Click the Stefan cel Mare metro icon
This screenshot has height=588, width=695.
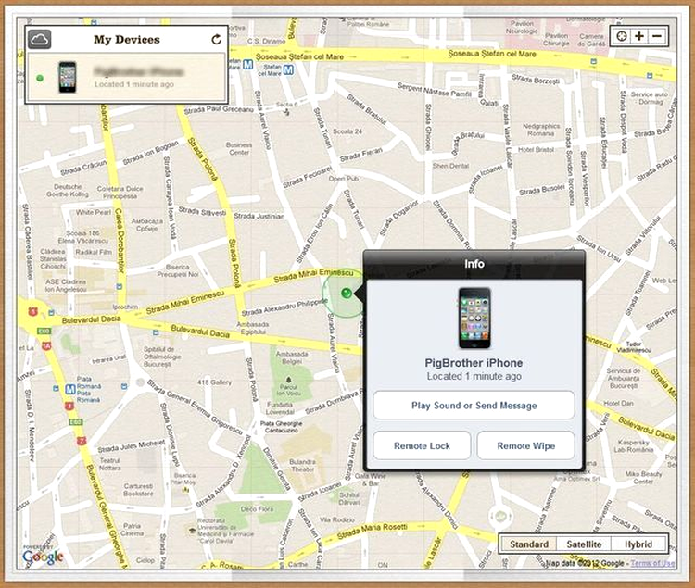click(288, 70)
